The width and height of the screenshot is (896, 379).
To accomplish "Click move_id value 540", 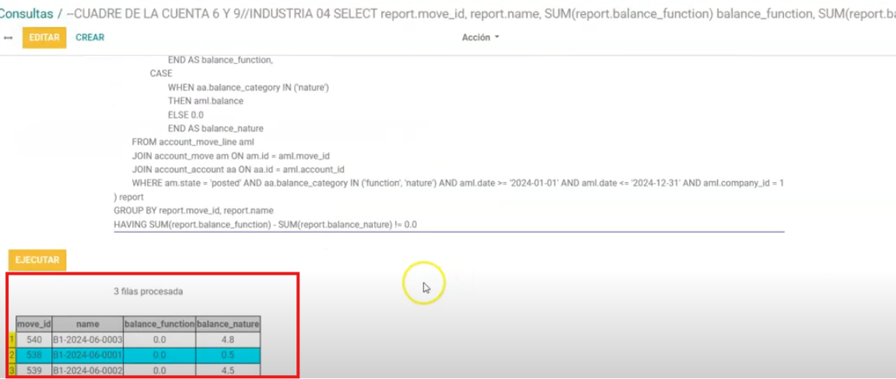I will pos(33,339).
